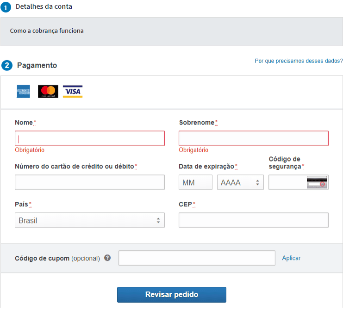Open Por que precisamos desses dados link
The width and height of the screenshot is (343, 310).
point(299,61)
